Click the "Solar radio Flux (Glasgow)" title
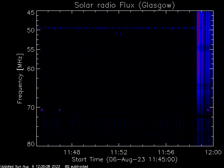The height and width of the screenshot is (168, 224). tap(125, 5)
